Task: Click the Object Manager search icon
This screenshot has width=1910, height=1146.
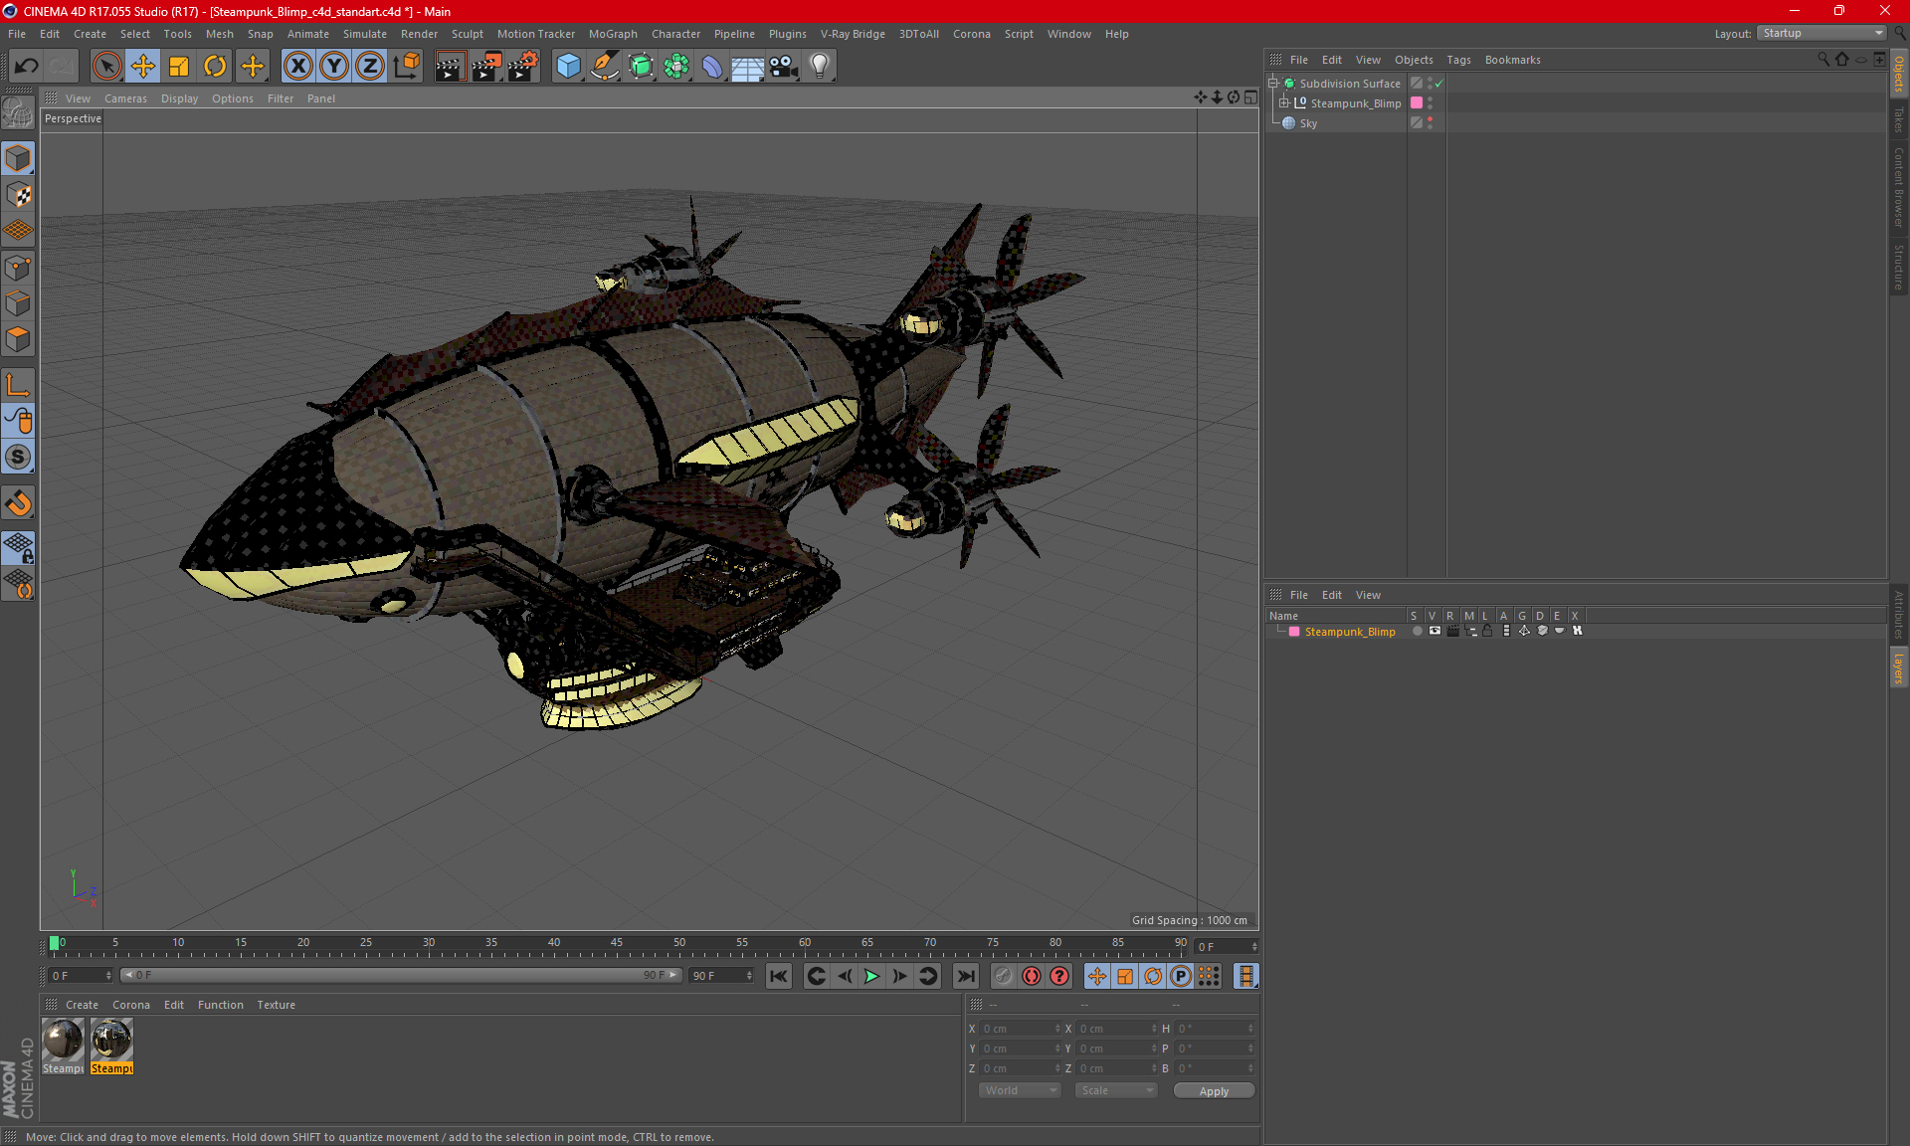Action: click(1822, 60)
